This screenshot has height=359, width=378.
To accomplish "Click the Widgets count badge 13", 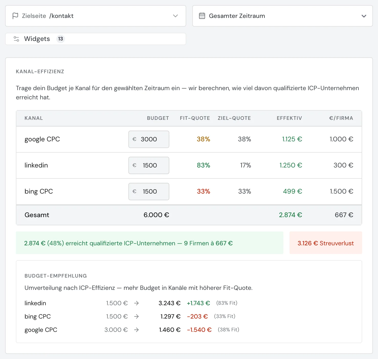I will 60,39.
